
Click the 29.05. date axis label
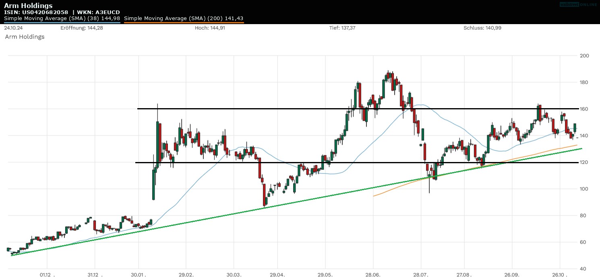(x=325, y=275)
